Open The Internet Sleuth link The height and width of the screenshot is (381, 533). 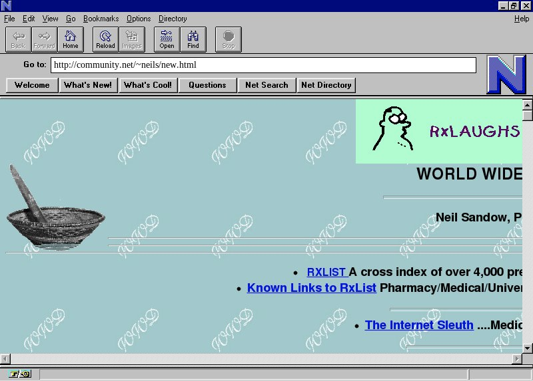click(x=419, y=325)
